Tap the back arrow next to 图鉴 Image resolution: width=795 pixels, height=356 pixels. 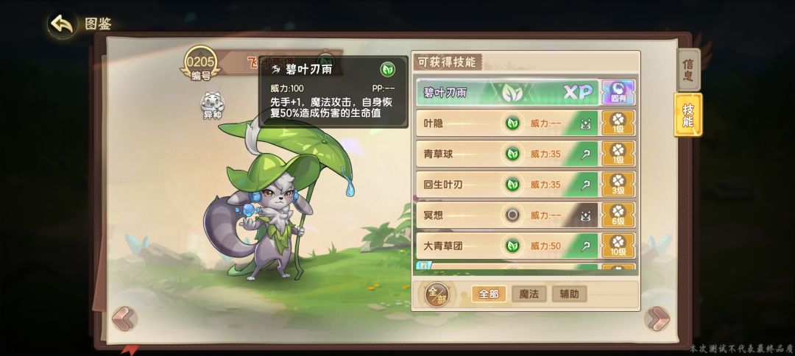coord(63,24)
